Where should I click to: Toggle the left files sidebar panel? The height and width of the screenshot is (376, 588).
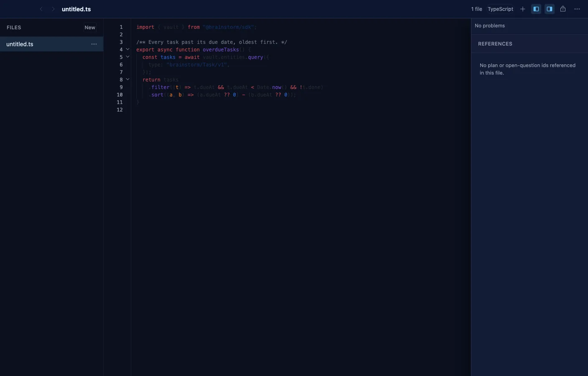[536, 9]
